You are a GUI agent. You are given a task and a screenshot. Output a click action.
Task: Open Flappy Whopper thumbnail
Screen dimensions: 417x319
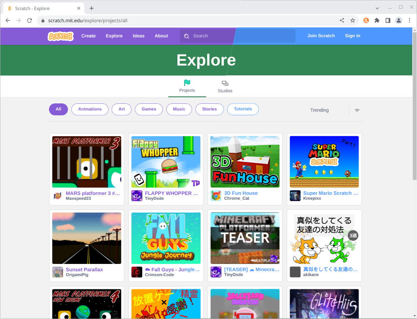click(x=166, y=162)
